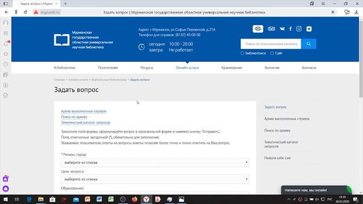
Task: Add page bookmark in address bar
Action: (x=333, y=12)
